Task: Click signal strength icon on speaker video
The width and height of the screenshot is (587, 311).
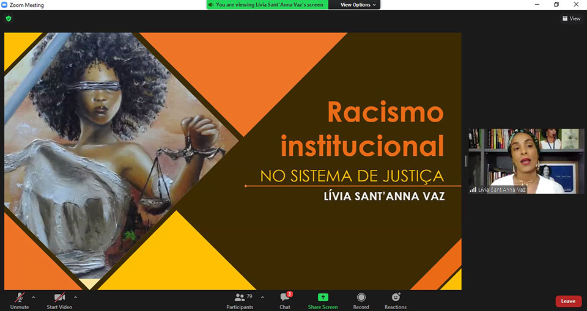Action: (473, 189)
